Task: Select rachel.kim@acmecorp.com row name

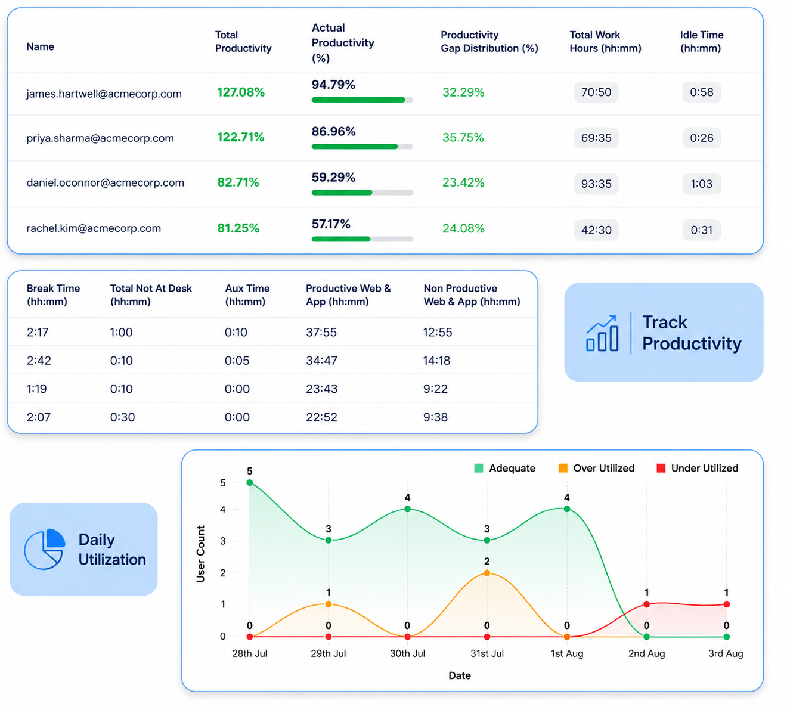Action: (x=94, y=228)
